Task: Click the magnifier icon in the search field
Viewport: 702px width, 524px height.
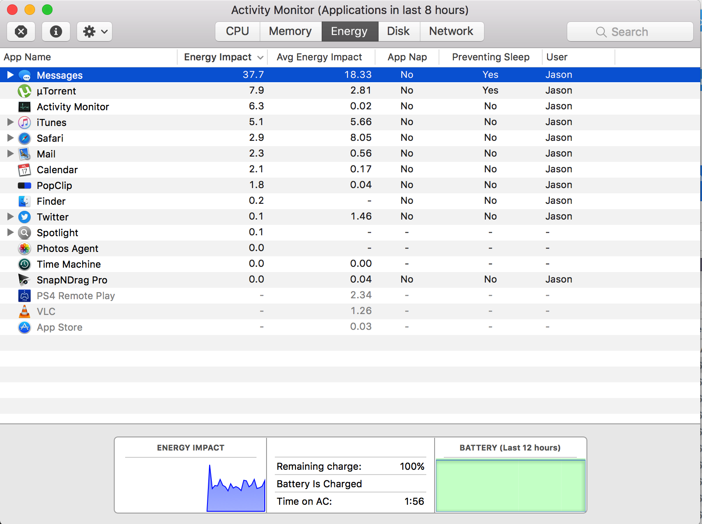Action: [x=601, y=32]
